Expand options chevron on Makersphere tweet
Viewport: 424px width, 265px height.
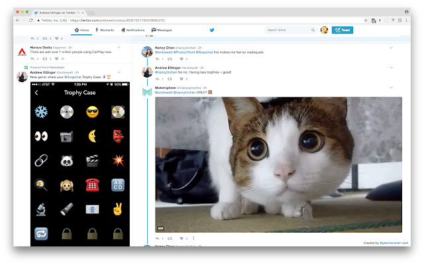click(392, 87)
